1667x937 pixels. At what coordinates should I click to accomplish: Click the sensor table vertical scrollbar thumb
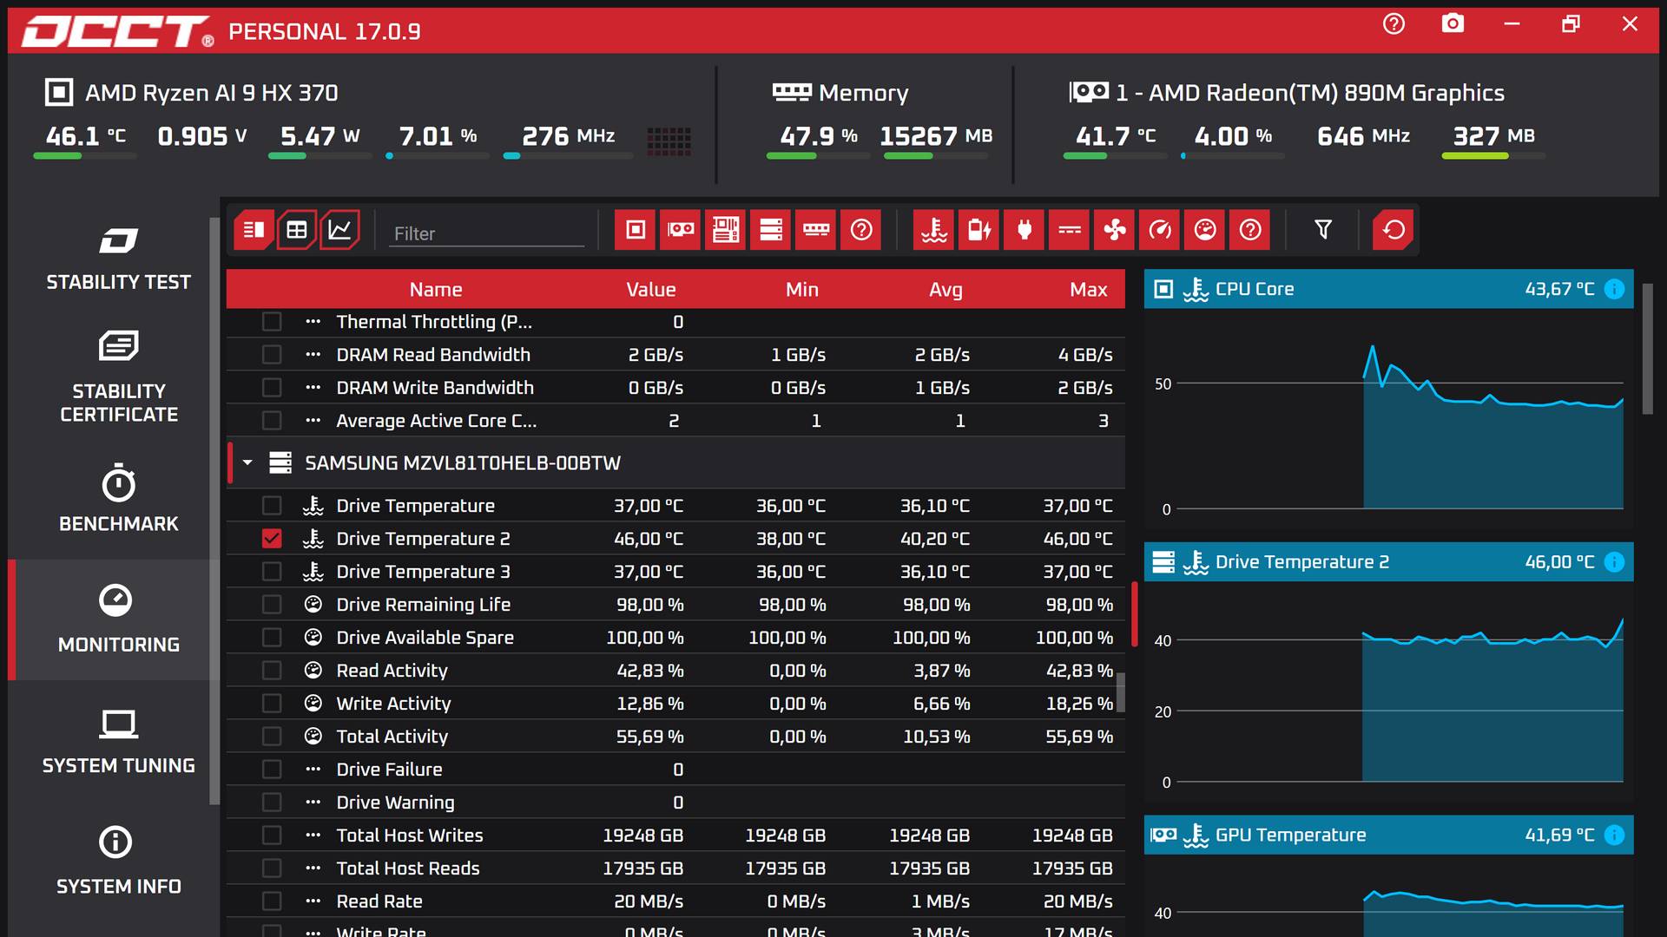pyautogui.click(x=1121, y=691)
